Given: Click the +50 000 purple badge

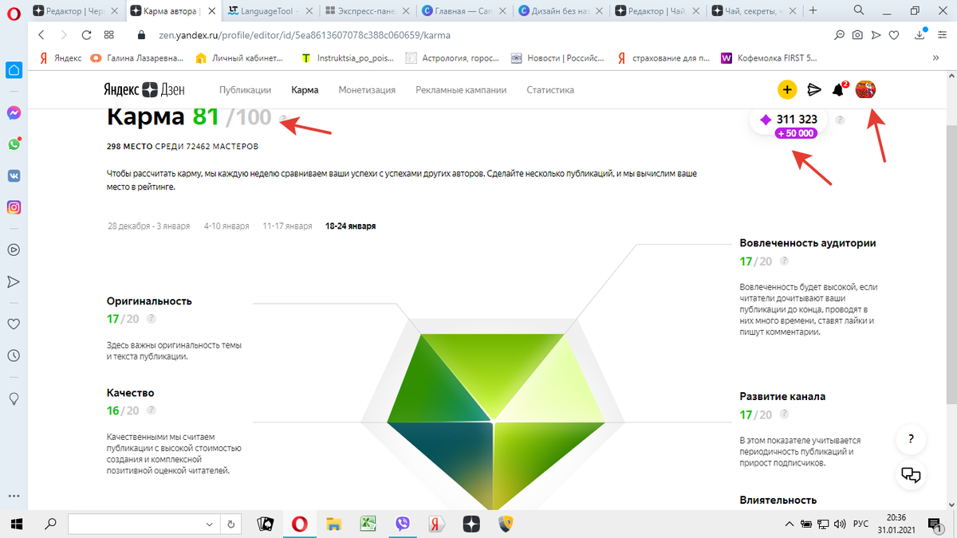Looking at the screenshot, I should (795, 133).
